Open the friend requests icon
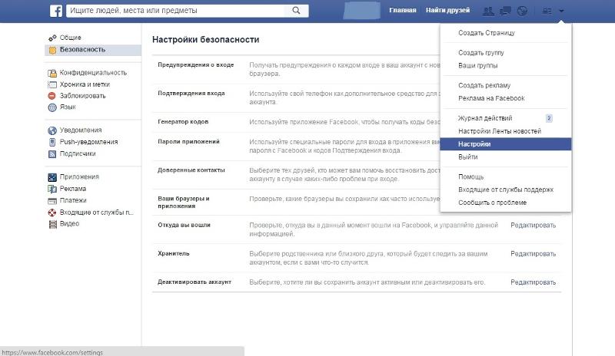Screen dimensions: 615x356 click(x=488, y=11)
